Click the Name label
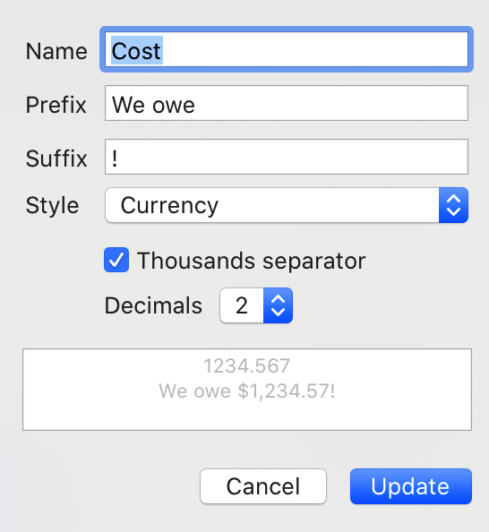 (x=56, y=51)
